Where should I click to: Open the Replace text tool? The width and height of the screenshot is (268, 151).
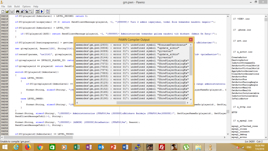[x=31, y=12]
